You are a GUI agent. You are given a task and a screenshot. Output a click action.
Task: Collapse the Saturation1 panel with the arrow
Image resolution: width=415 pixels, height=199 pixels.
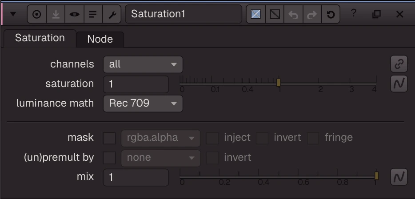pyautogui.click(x=13, y=14)
